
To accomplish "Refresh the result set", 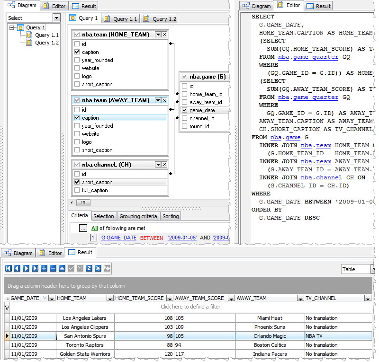I will pyautogui.click(x=89, y=268).
